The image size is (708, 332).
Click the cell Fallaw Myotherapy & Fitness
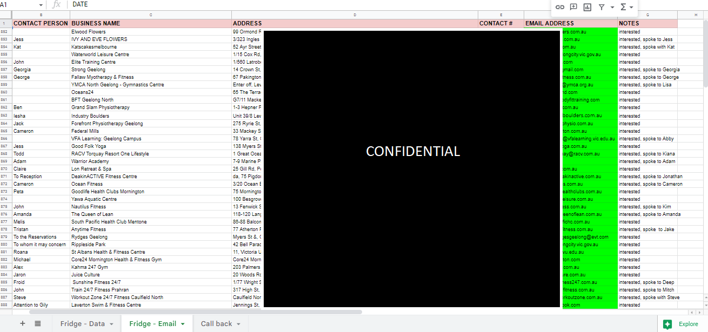[x=151, y=77]
